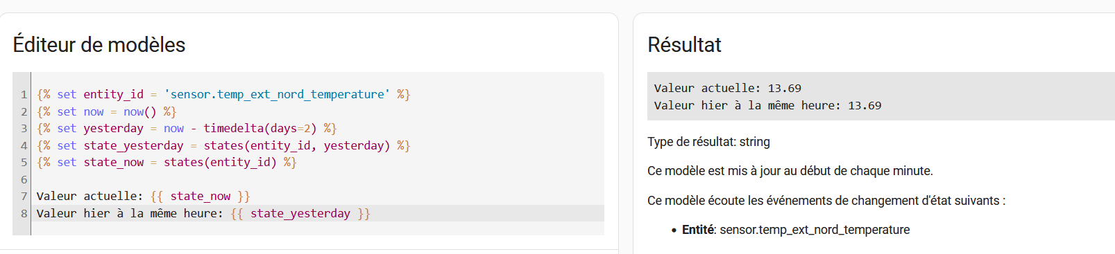Click 'Valeur actuelle: 13.69' in result output

[728, 88]
